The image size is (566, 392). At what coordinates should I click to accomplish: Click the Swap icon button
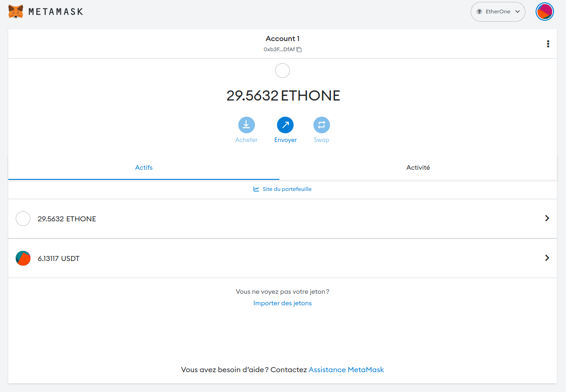point(321,125)
